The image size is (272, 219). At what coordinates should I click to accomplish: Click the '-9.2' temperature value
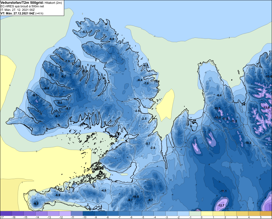pos(60,103)
